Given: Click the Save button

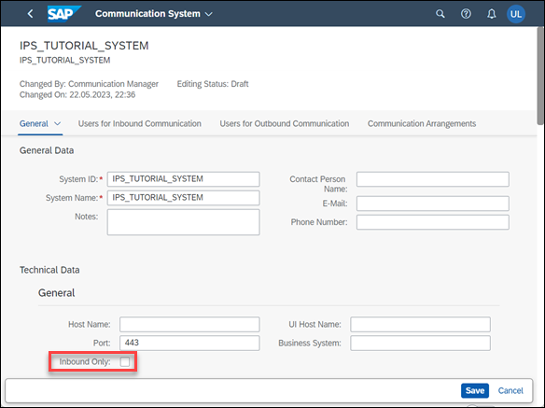Looking at the screenshot, I should 475,390.
